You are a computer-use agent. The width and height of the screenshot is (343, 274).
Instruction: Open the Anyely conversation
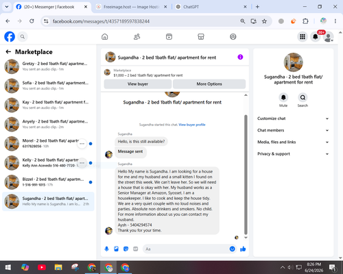coord(48,124)
